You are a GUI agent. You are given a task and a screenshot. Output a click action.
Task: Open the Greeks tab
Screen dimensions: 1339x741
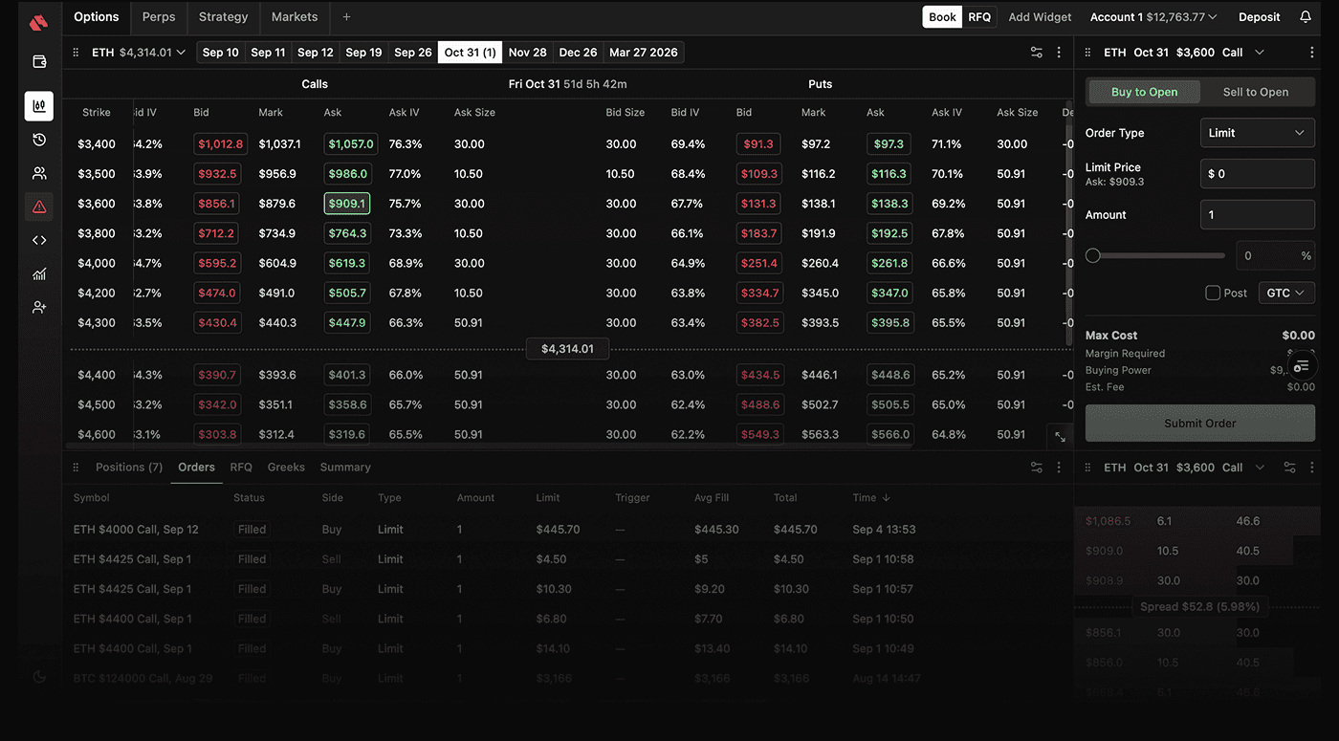click(x=286, y=468)
